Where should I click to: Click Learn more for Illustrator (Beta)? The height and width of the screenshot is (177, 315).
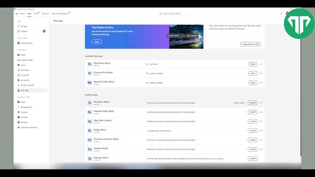click(239, 103)
